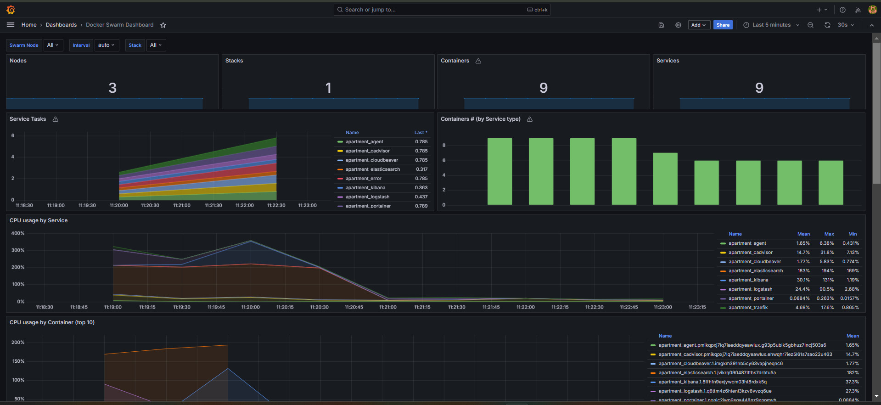This screenshot has width=881, height=405.
Task: Click apartment_logstash.1 container legend row
Action: [x=755, y=391]
